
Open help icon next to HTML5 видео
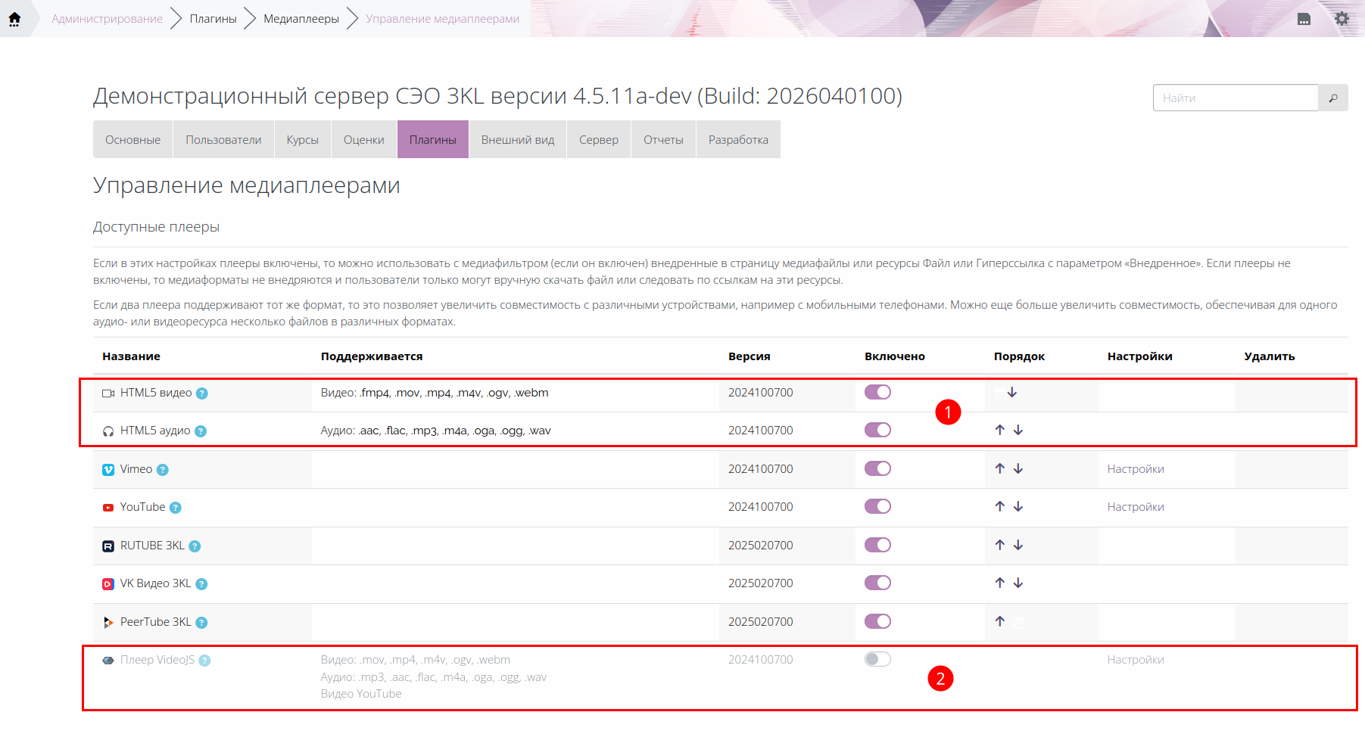pos(202,393)
